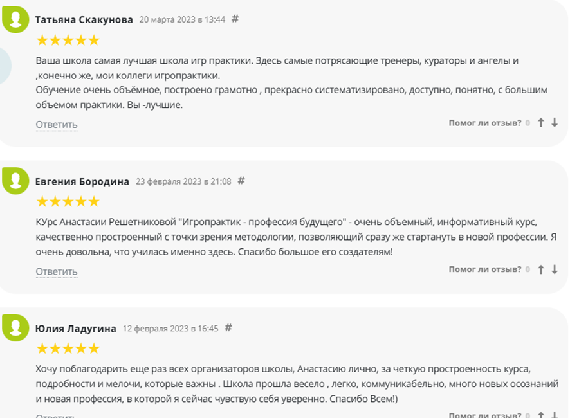Open Татьяна Скакунова's author name
This screenshot has height=418, width=570.
coord(84,19)
